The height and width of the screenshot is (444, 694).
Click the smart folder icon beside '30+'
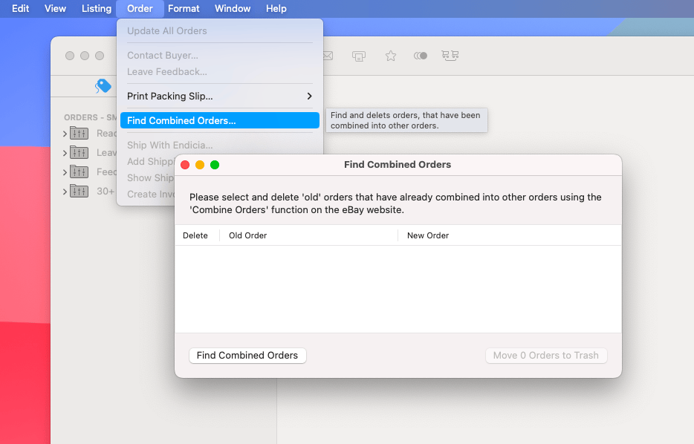[79, 192]
